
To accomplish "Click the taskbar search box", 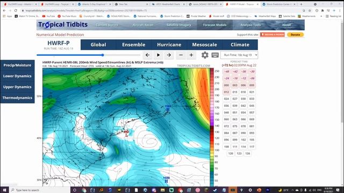I will 39,190.
